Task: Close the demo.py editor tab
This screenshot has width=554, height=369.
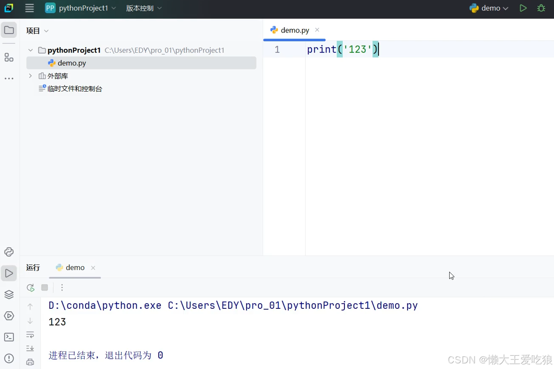Action: coord(317,30)
